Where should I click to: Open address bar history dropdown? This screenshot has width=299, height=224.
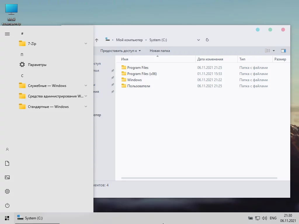click(199, 40)
